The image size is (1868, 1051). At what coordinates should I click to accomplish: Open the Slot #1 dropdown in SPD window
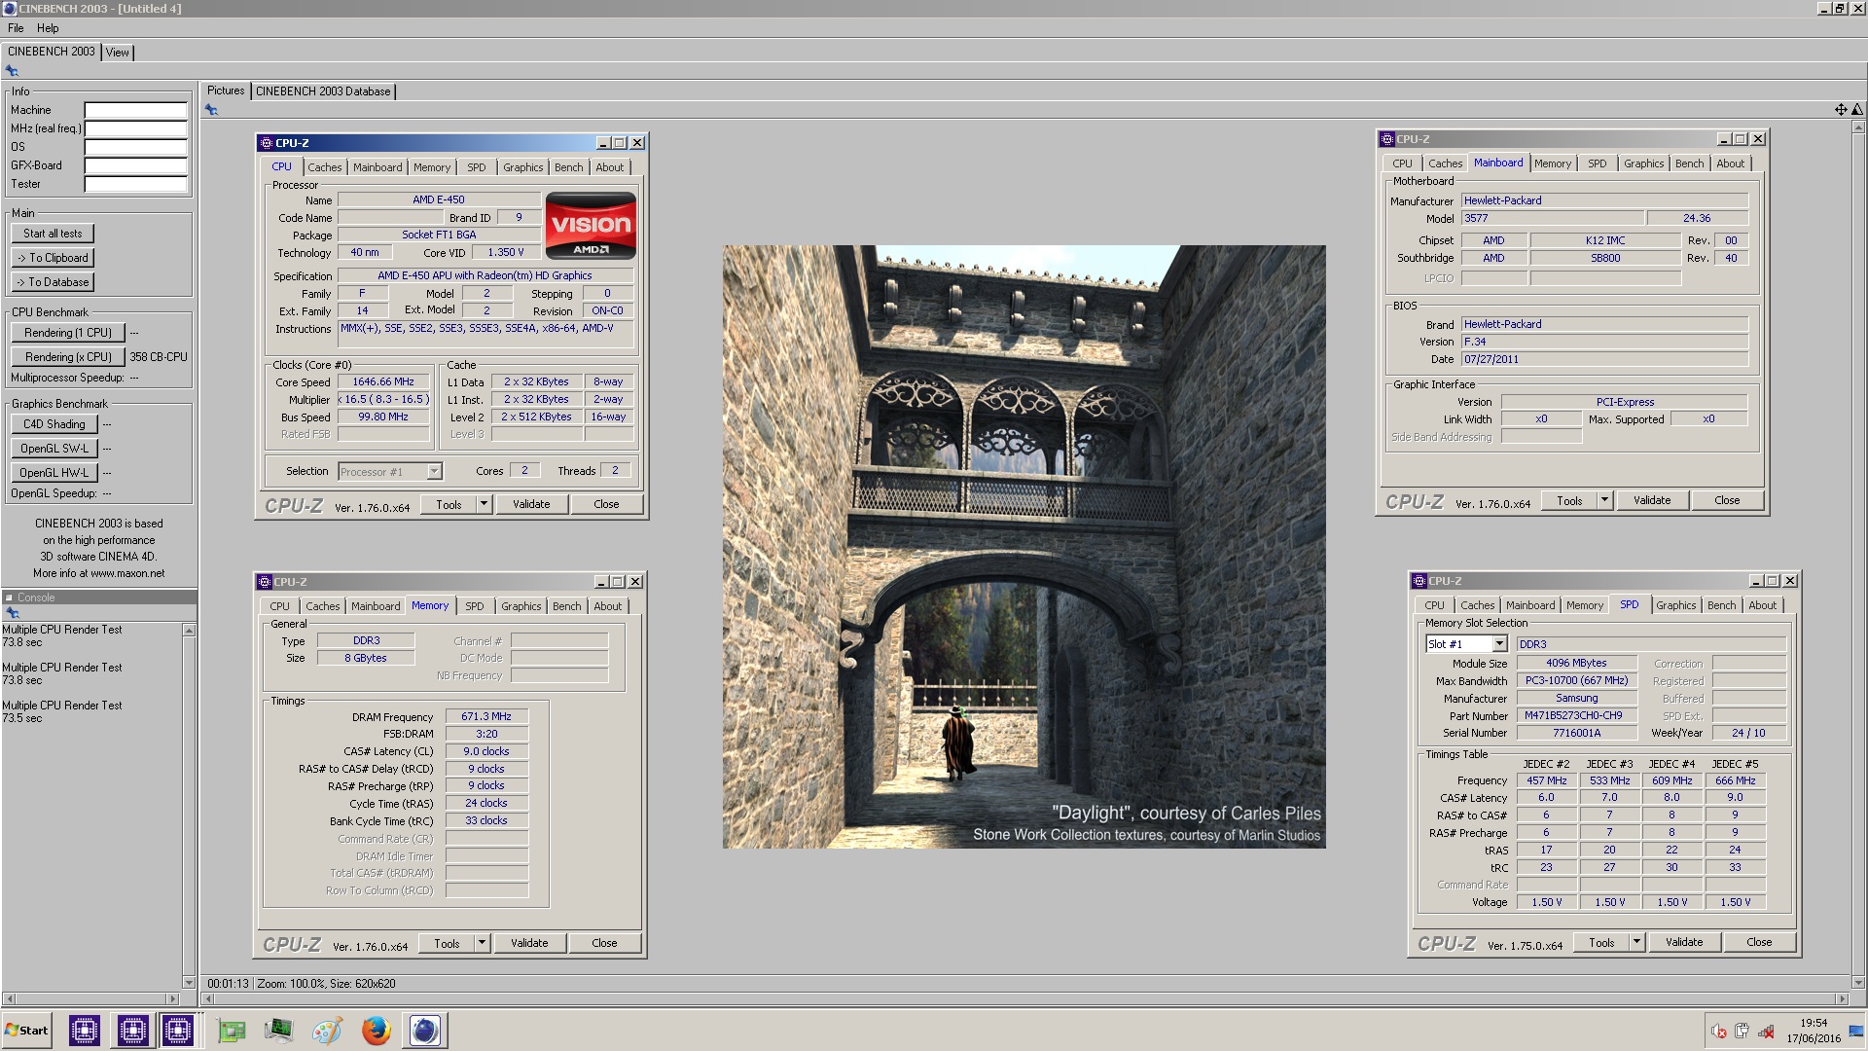(1499, 644)
